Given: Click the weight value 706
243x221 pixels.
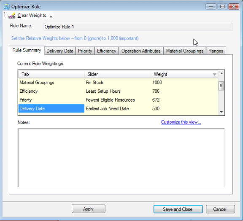Looking at the screenshot, I should click(156, 91).
